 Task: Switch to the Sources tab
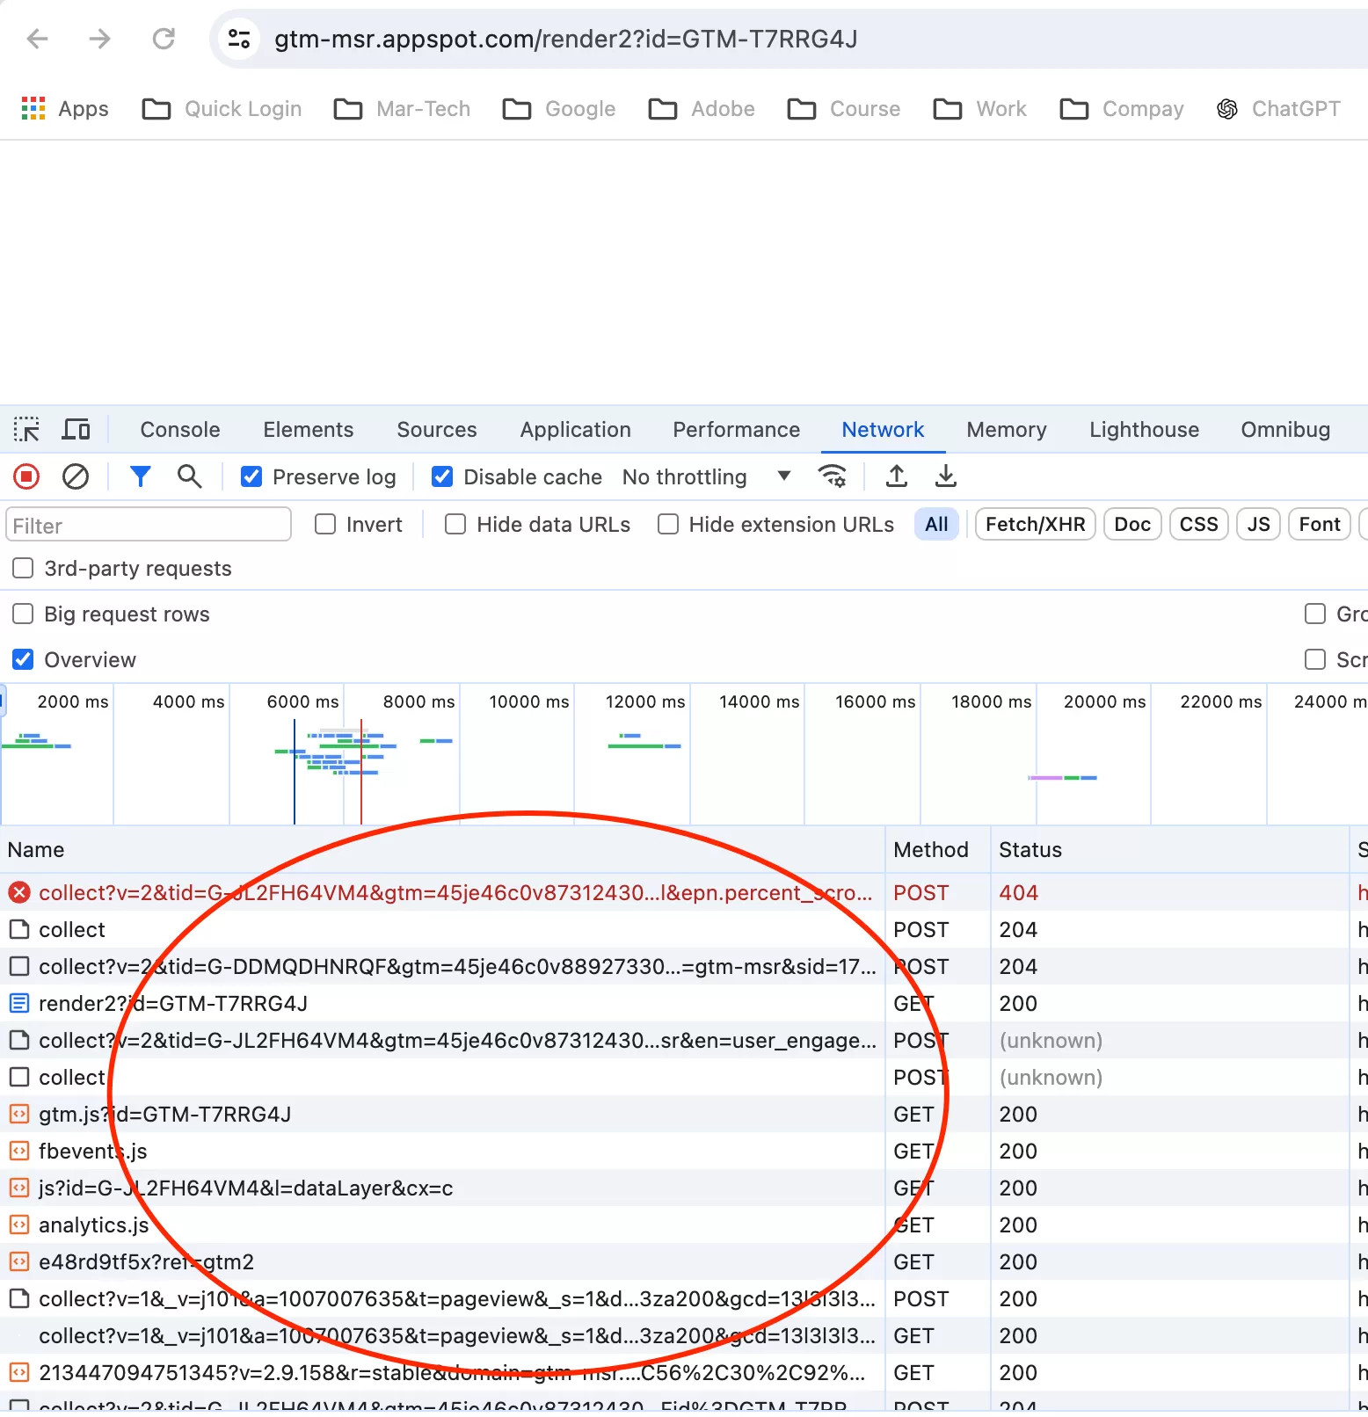tap(437, 430)
